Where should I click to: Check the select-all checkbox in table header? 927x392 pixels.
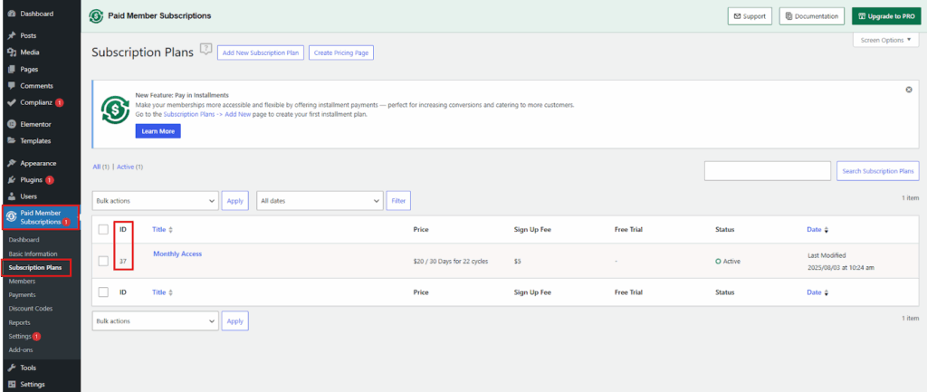[103, 230]
